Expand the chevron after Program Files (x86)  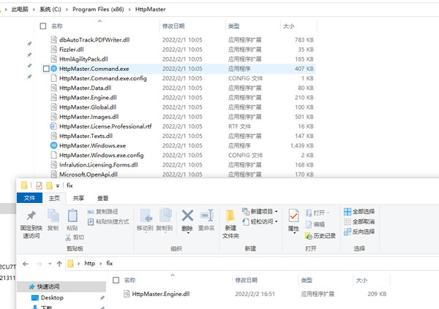130,9
